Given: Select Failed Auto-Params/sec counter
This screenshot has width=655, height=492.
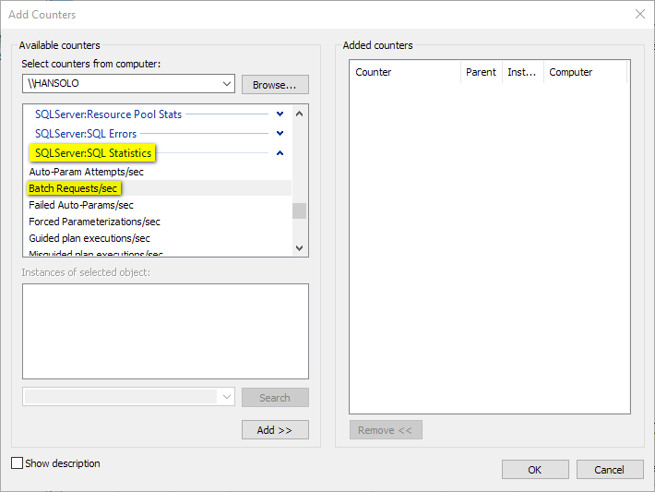Looking at the screenshot, I should pyautogui.click(x=81, y=205).
